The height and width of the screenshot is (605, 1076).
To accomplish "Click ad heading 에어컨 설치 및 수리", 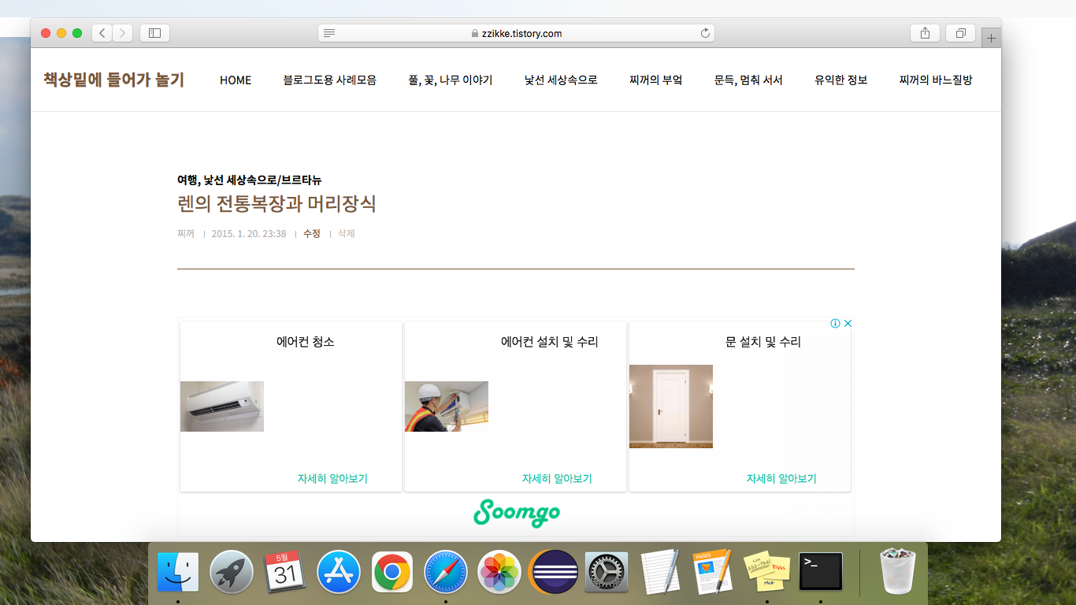I will click(x=550, y=342).
